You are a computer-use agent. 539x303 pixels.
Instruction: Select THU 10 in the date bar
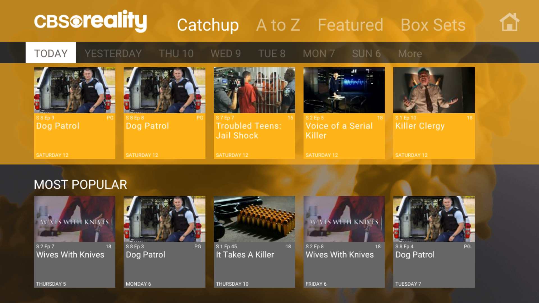click(176, 53)
